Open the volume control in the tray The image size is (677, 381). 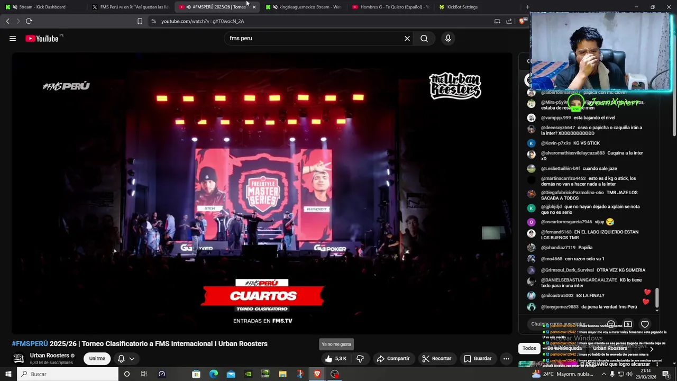[x=630, y=374]
